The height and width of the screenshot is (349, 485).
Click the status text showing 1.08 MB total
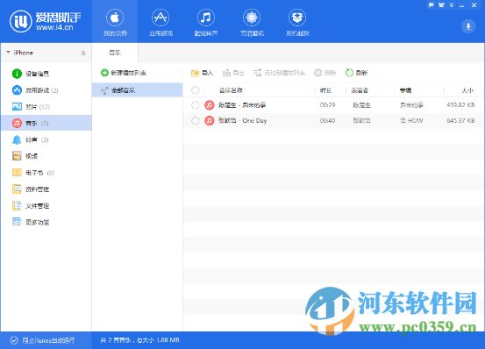[139, 340]
